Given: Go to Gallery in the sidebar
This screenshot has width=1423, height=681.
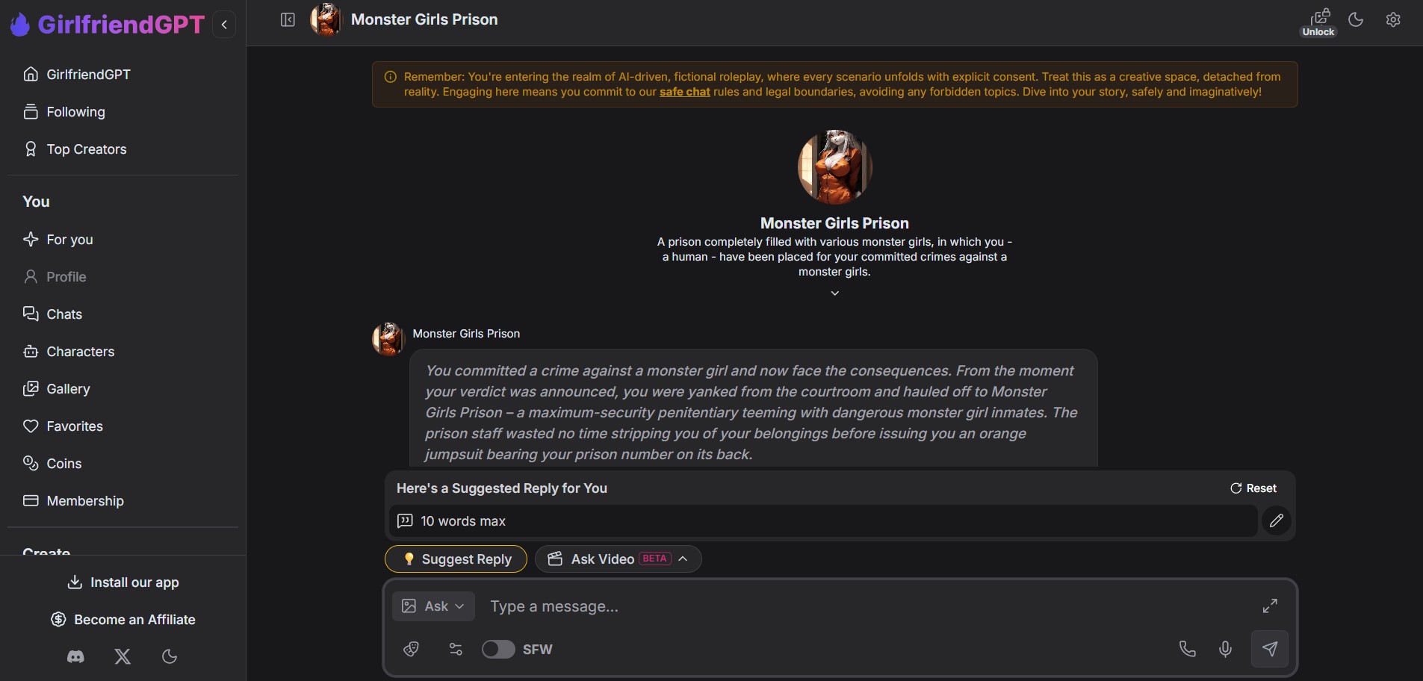Looking at the screenshot, I should coord(68,389).
